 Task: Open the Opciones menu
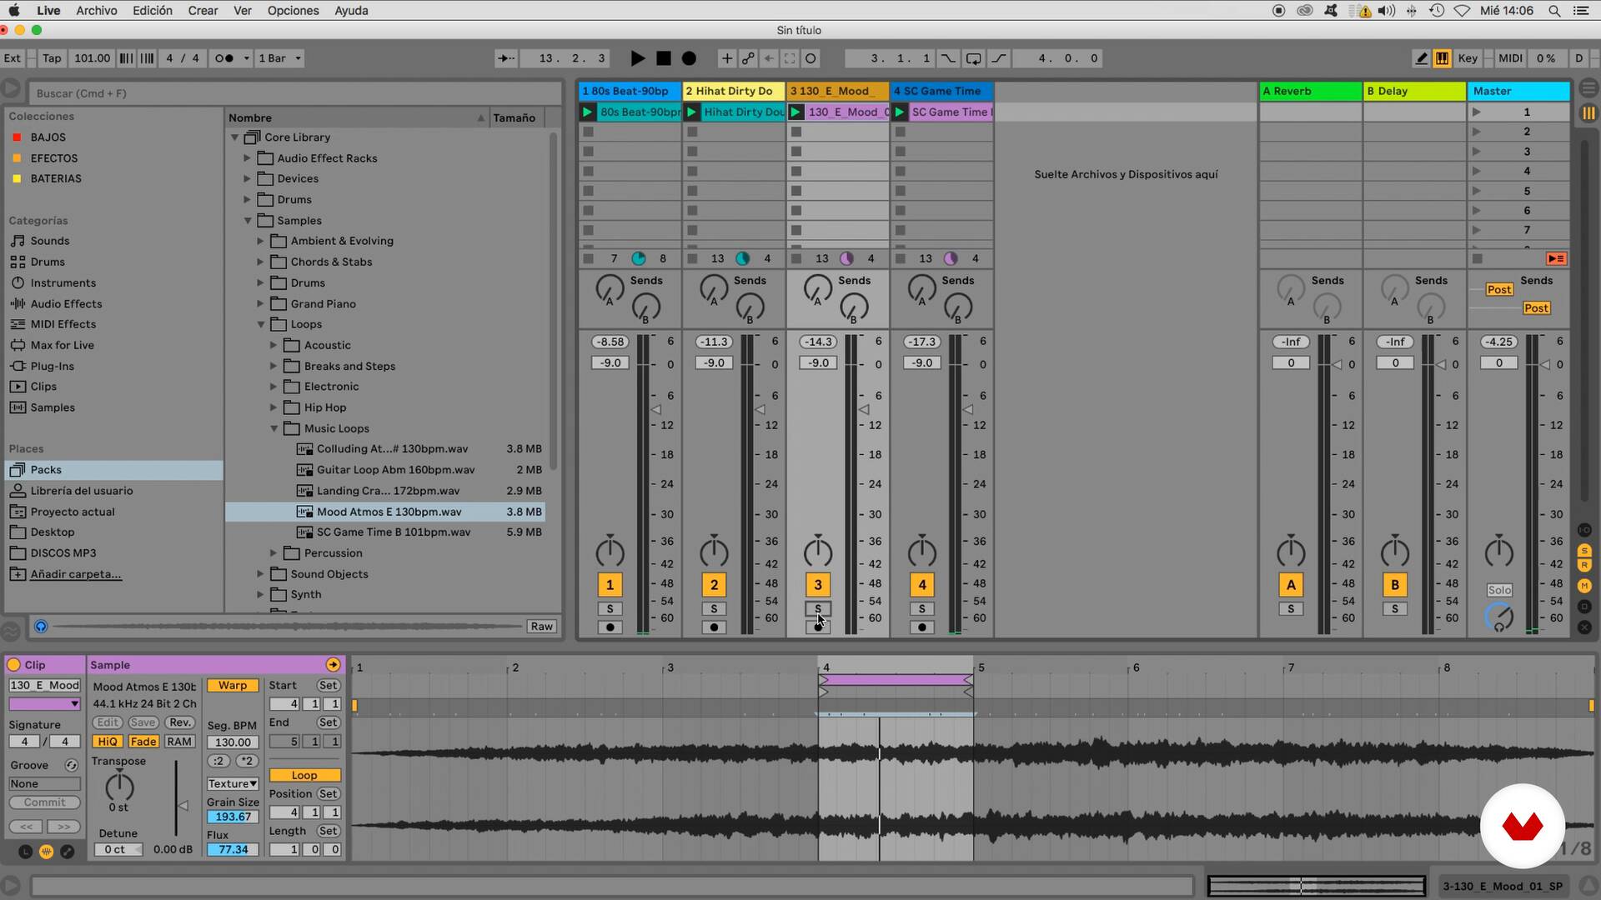tap(293, 11)
